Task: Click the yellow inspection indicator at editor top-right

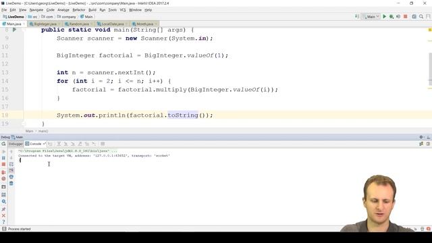Action: click(430, 30)
